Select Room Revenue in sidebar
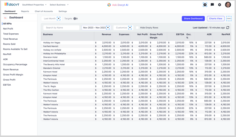Screen dimensions: 236x137 pos(11,70)
